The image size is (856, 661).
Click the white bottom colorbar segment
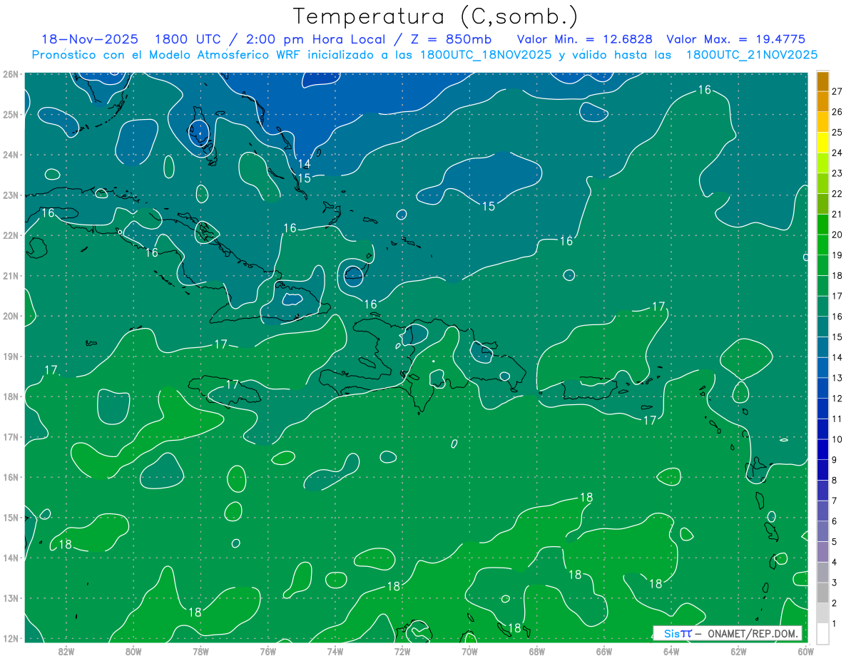822,633
